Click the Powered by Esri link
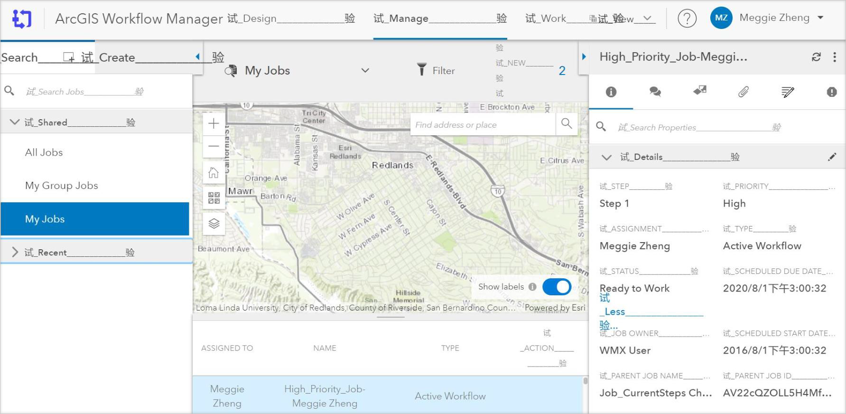 click(555, 308)
